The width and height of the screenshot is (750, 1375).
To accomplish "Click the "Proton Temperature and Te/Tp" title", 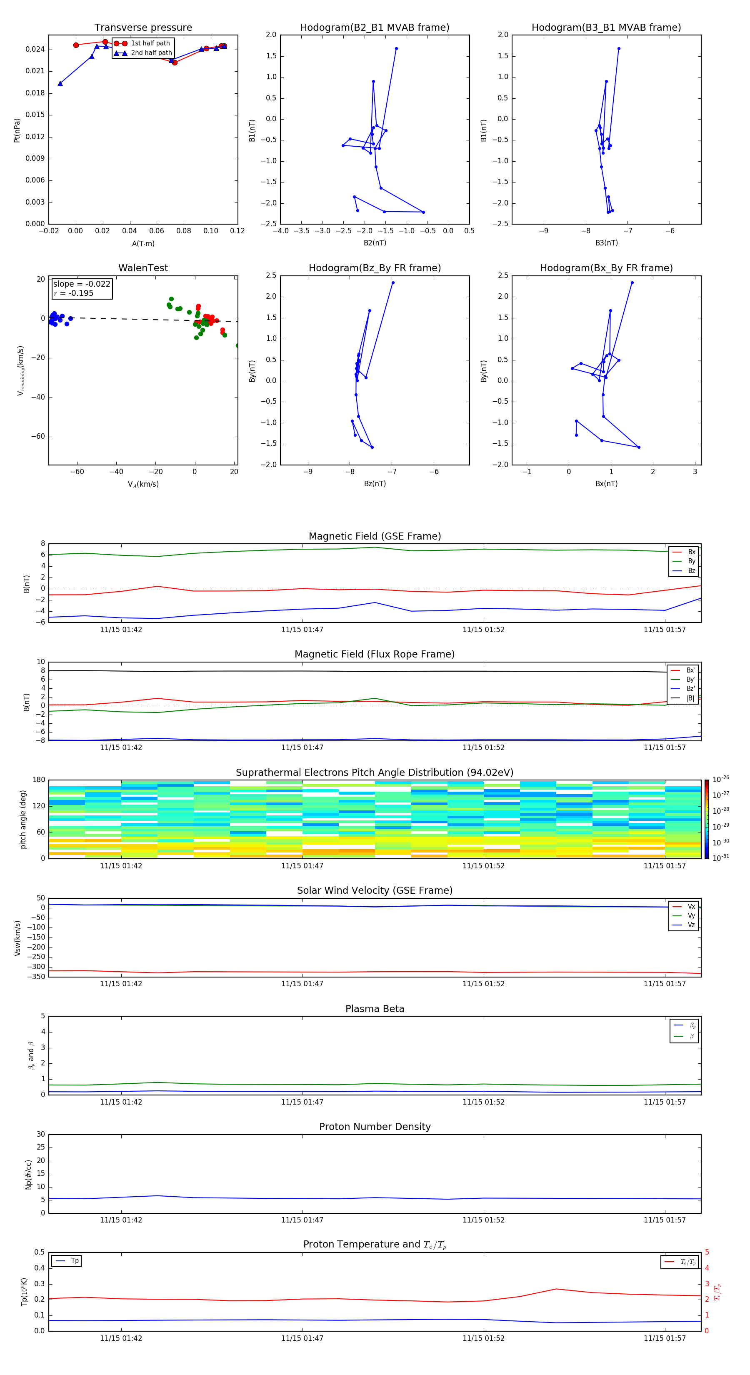I will [375, 1245].
